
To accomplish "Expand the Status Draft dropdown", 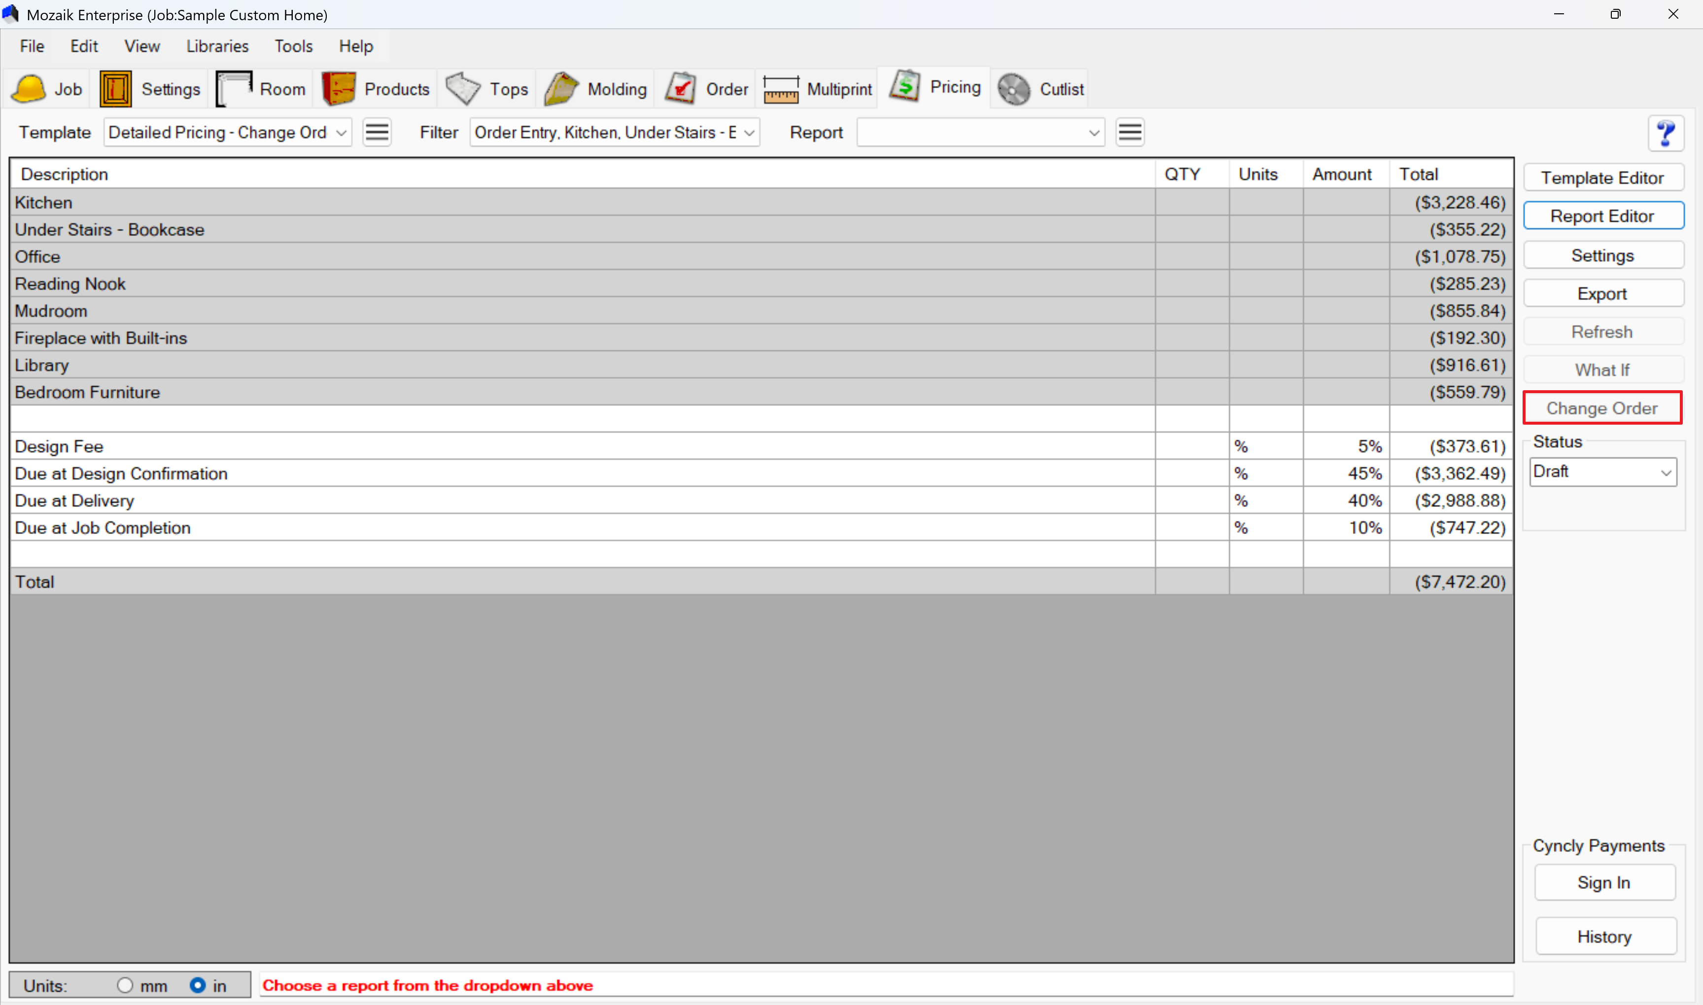I will pyautogui.click(x=1665, y=472).
